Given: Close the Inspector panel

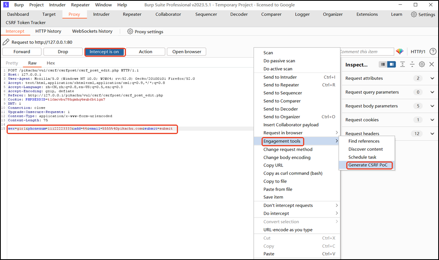Looking at the screenshot, I should [x=431, y=64].
